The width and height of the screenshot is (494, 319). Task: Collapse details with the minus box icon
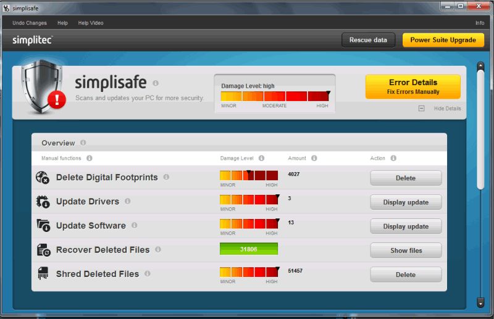pyautogui.click(x=421, y=109)
